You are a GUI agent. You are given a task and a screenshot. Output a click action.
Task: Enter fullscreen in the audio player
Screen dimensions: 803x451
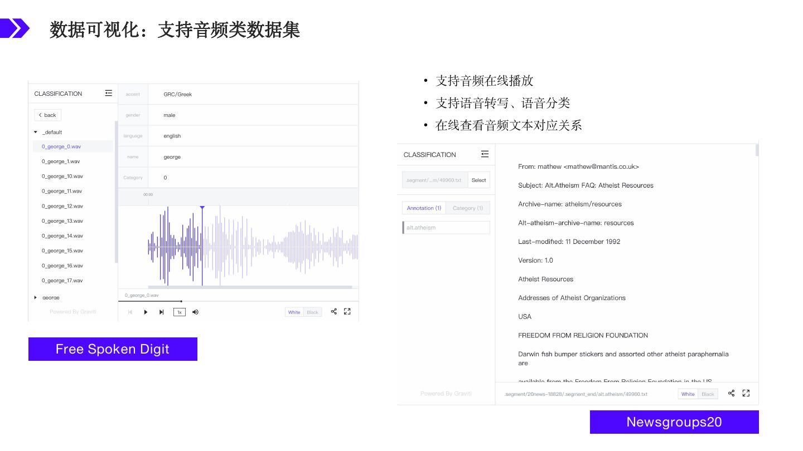tap(347, 312)
